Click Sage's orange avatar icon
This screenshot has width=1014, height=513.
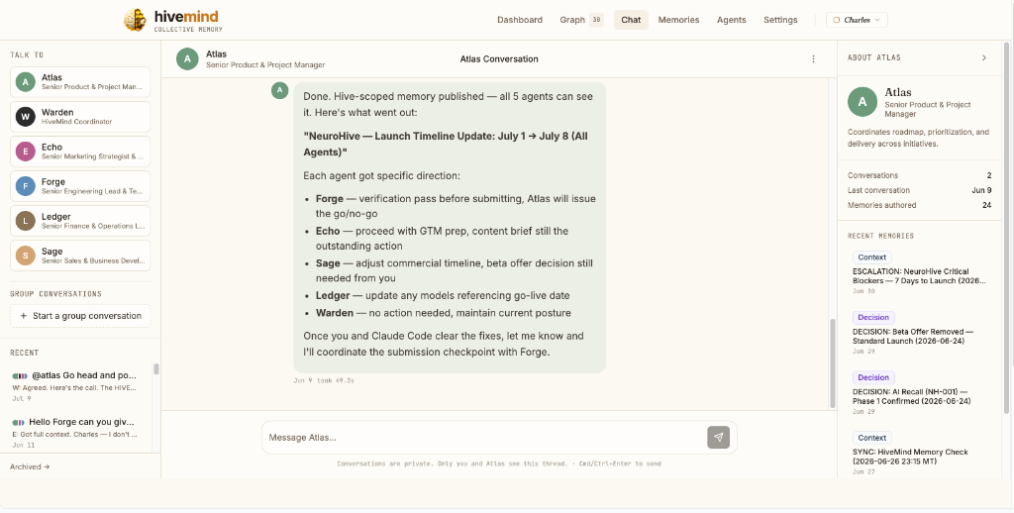(25, 256)
